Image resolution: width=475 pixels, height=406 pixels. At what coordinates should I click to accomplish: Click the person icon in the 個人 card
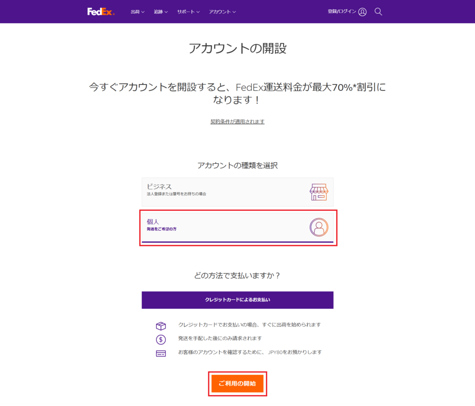coord(319,227)
